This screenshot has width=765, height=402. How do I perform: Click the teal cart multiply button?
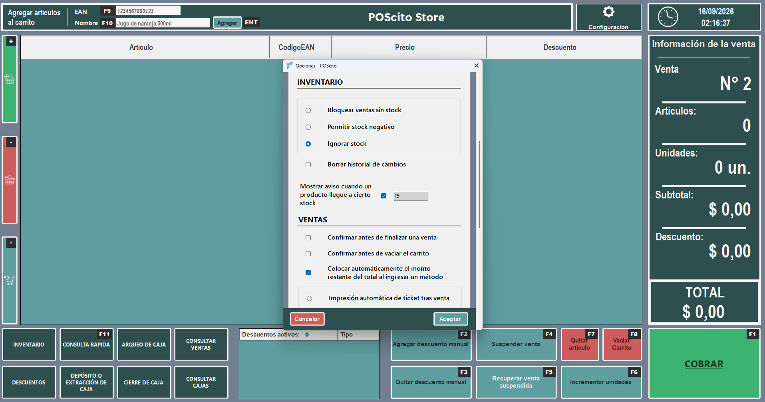(10, 280)
